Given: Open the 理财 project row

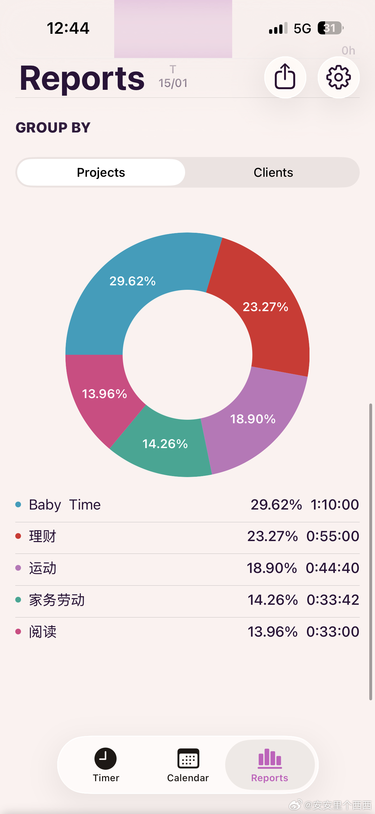Looking at the screenshot, I should (x=187, y=537).
